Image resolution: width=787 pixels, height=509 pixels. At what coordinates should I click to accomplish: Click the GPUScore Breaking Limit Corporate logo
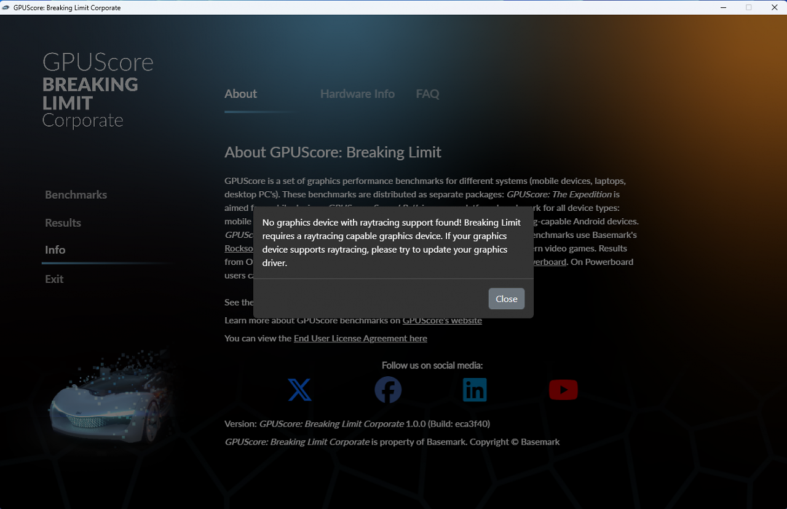coord(98,90)
